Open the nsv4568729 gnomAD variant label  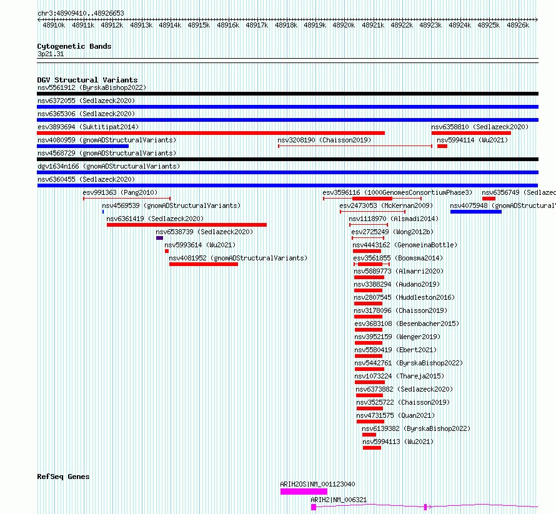[x=107, y=153]
